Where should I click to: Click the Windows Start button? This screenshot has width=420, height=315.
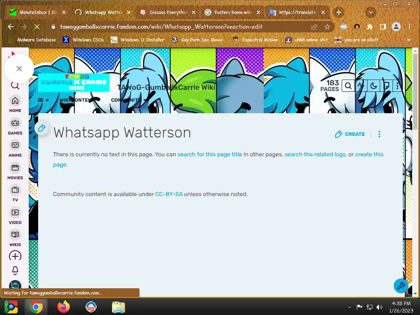[x=11, y=307]
